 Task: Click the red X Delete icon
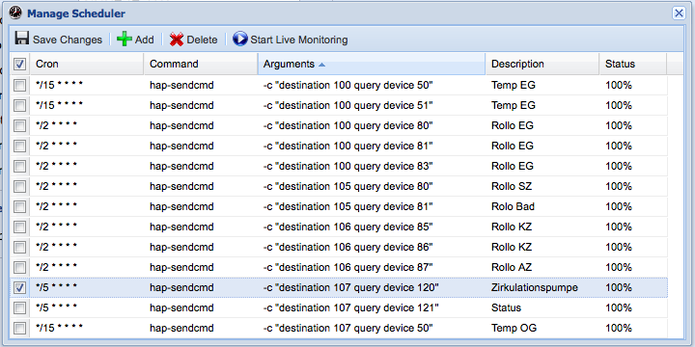point(177,40)
